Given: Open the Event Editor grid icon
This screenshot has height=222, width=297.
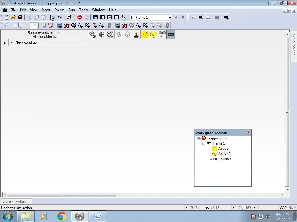Looking at the screenshot, I should 109,18.
